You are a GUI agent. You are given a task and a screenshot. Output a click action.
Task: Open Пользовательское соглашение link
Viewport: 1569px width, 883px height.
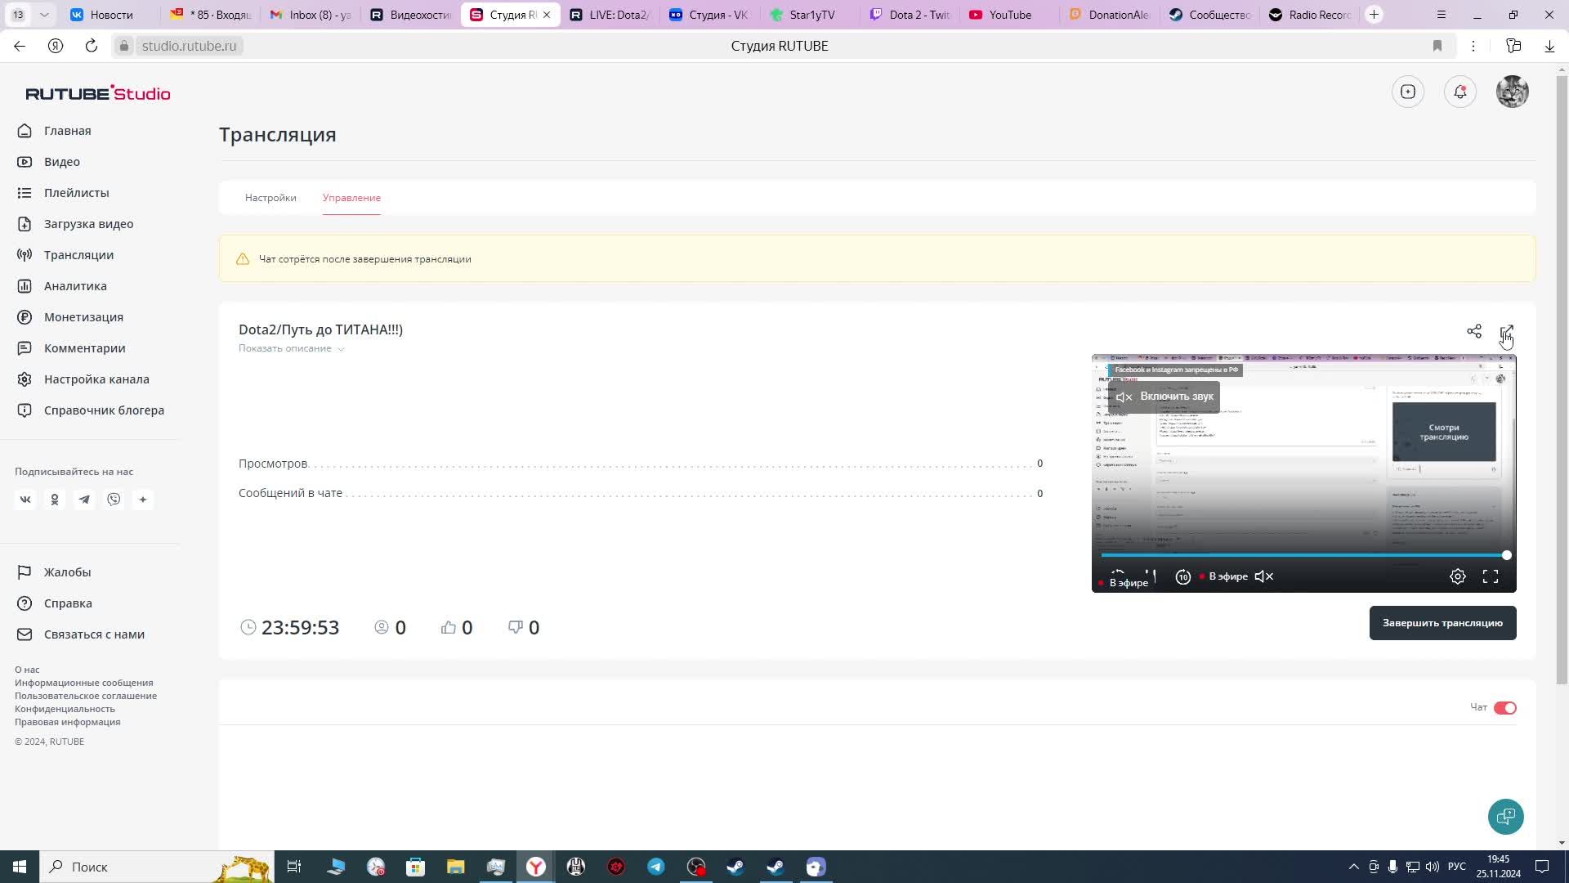pyautogui.click(x=86, y=696)
